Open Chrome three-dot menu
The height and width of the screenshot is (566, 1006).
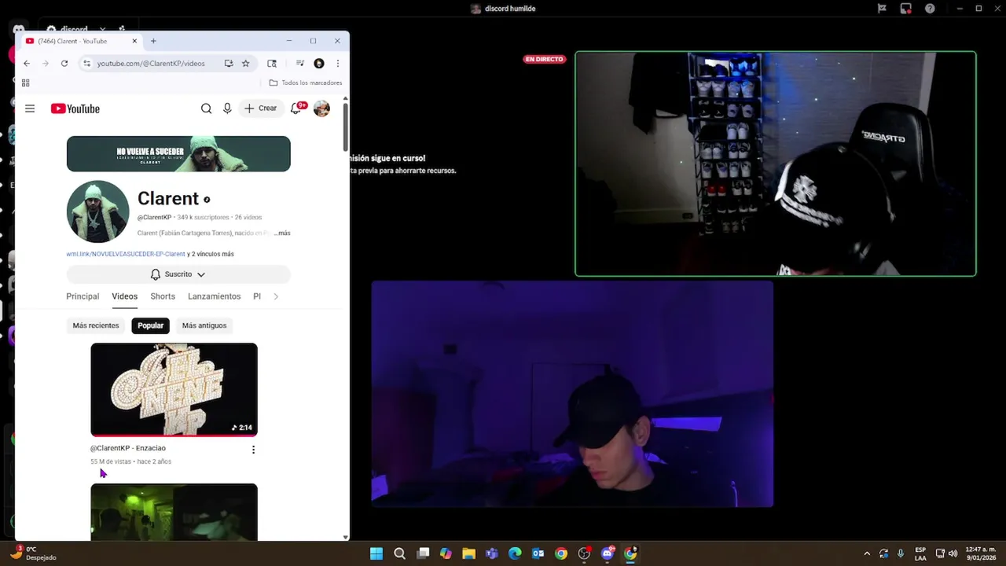pos(338,64)
